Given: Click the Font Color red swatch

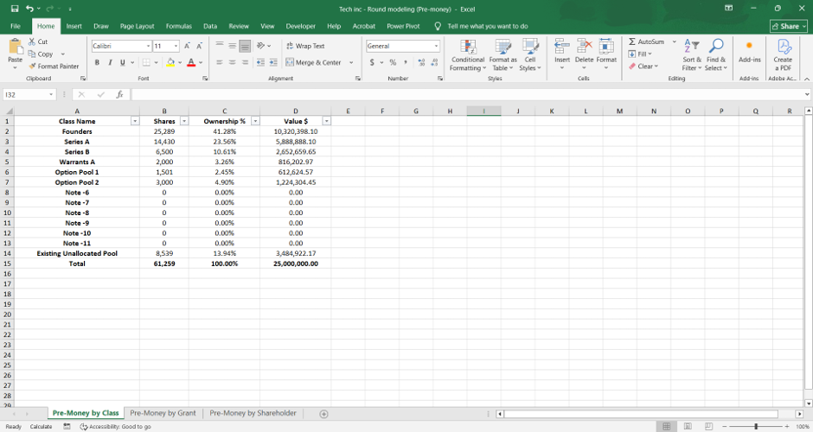Looking at the screenshot, I should (x=191, y=62).
